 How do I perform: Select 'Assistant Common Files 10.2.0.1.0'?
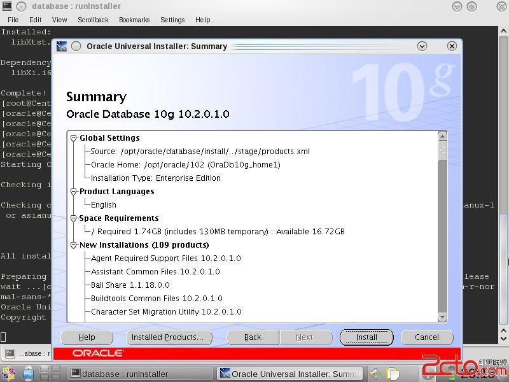pos(155,272)
